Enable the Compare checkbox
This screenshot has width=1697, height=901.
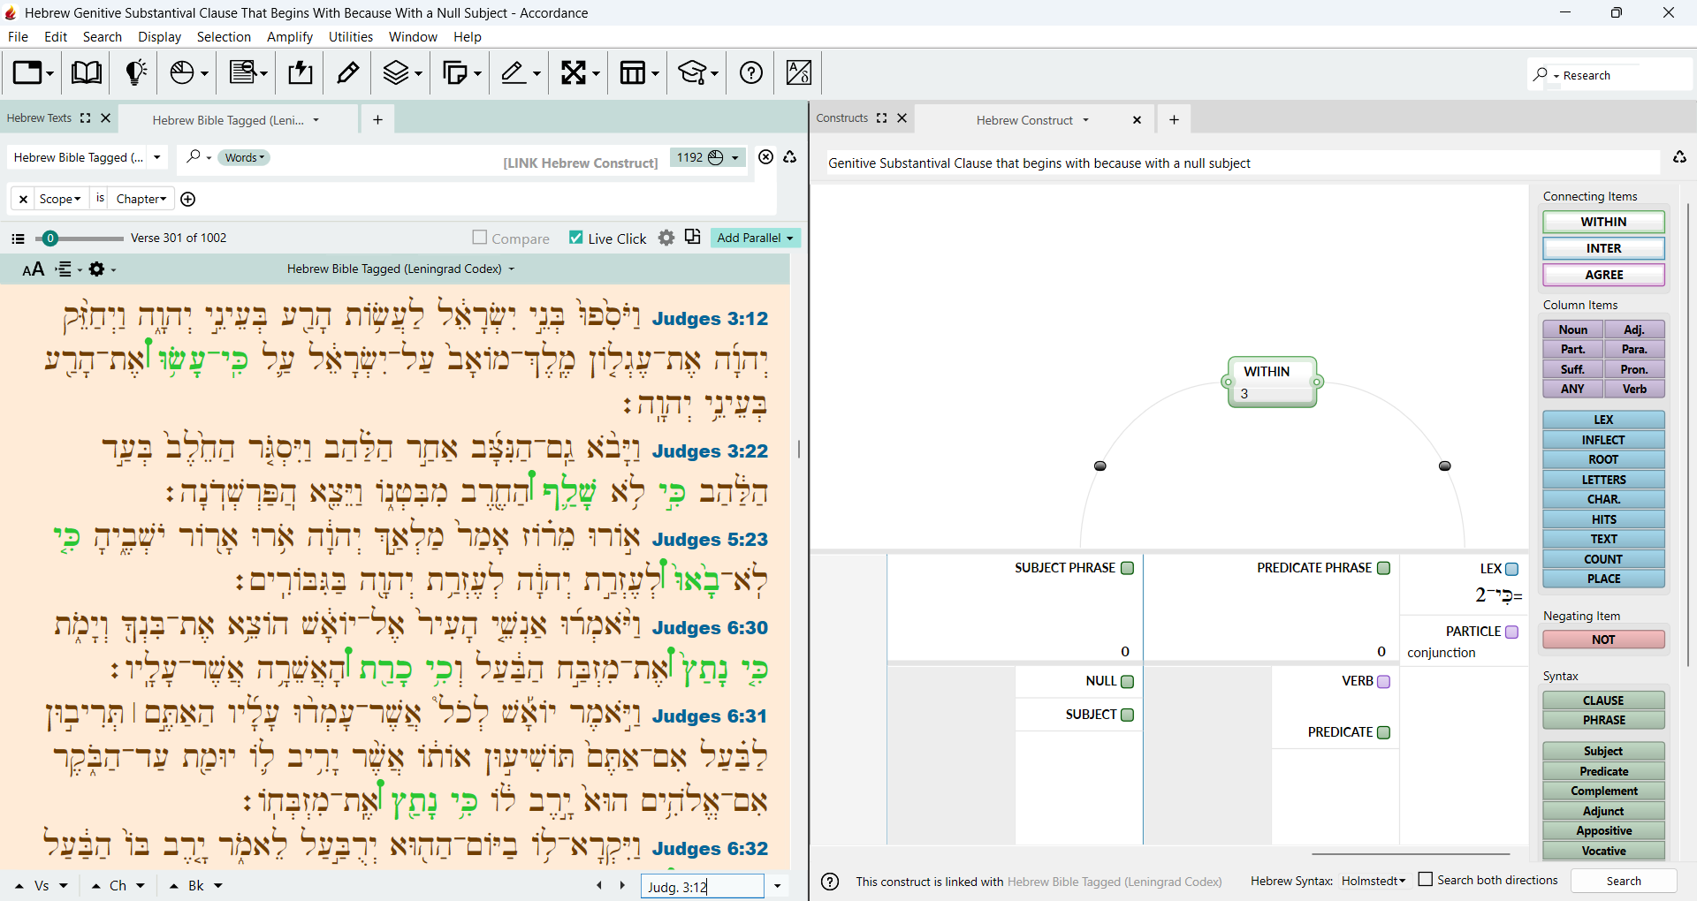[480, 238]
